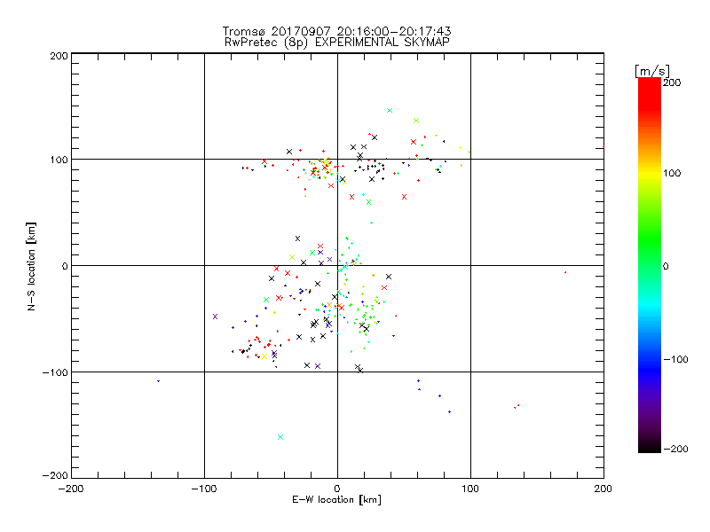
Task: Click the N-S axis tick label '200'
Action: point(59,56)
